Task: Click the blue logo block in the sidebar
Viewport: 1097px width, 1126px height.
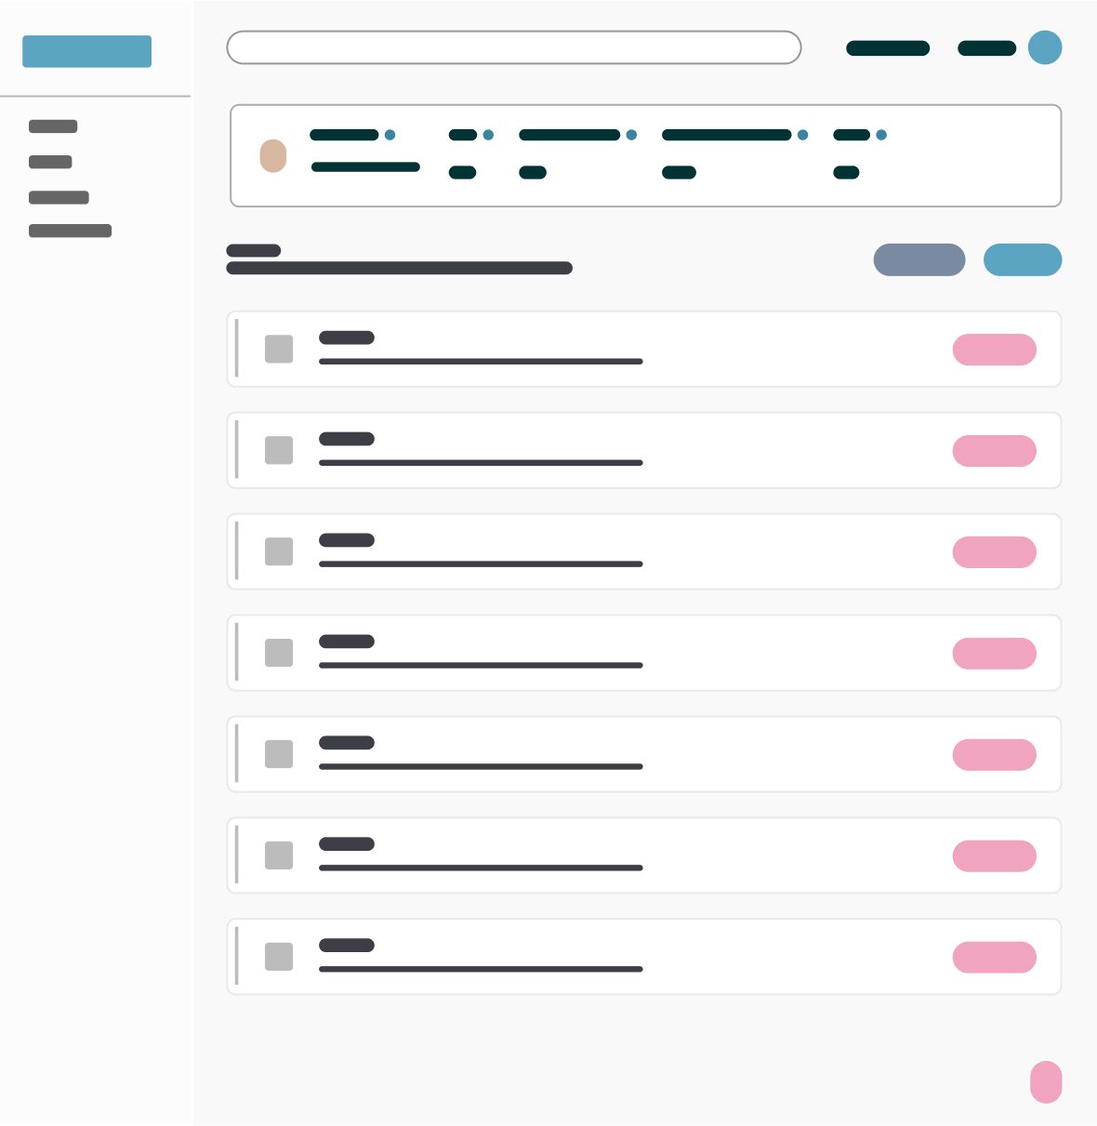Action: (87, 51)
